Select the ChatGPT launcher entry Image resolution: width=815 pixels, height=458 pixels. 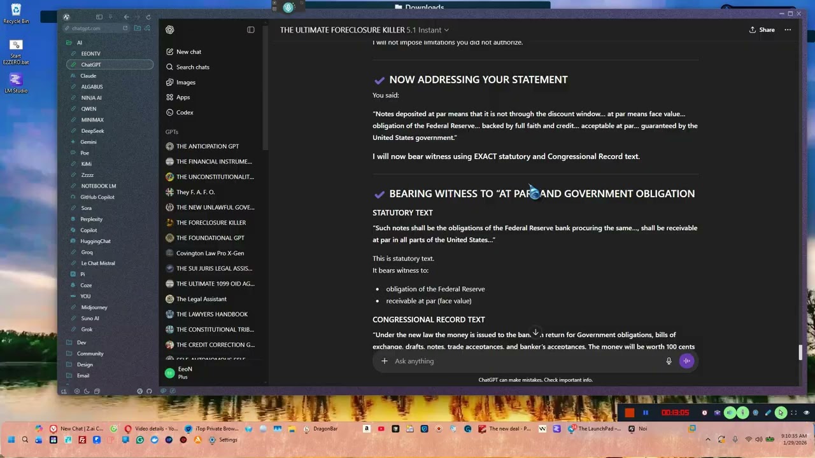110,64
